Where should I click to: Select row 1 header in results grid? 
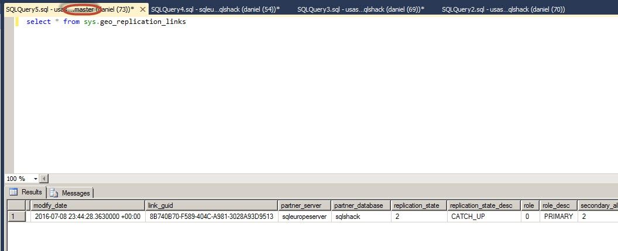tap(16, 217)
